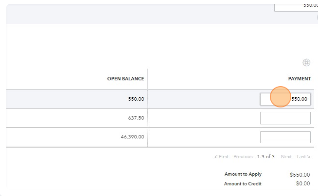Click the top amount field showing 550.00
The width and height of the screenshot is (318, 196).
[296, 5]
